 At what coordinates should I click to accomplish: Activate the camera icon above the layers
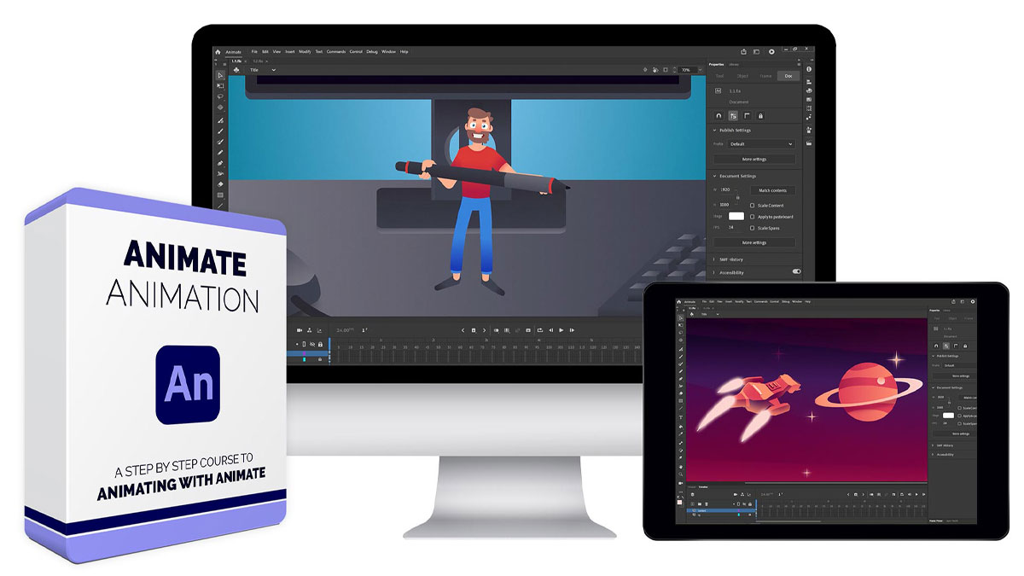coord(299,331)
